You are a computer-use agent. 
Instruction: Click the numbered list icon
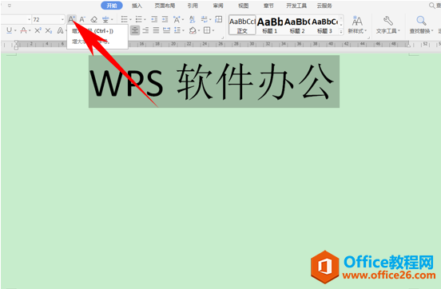tap(139, 19)
